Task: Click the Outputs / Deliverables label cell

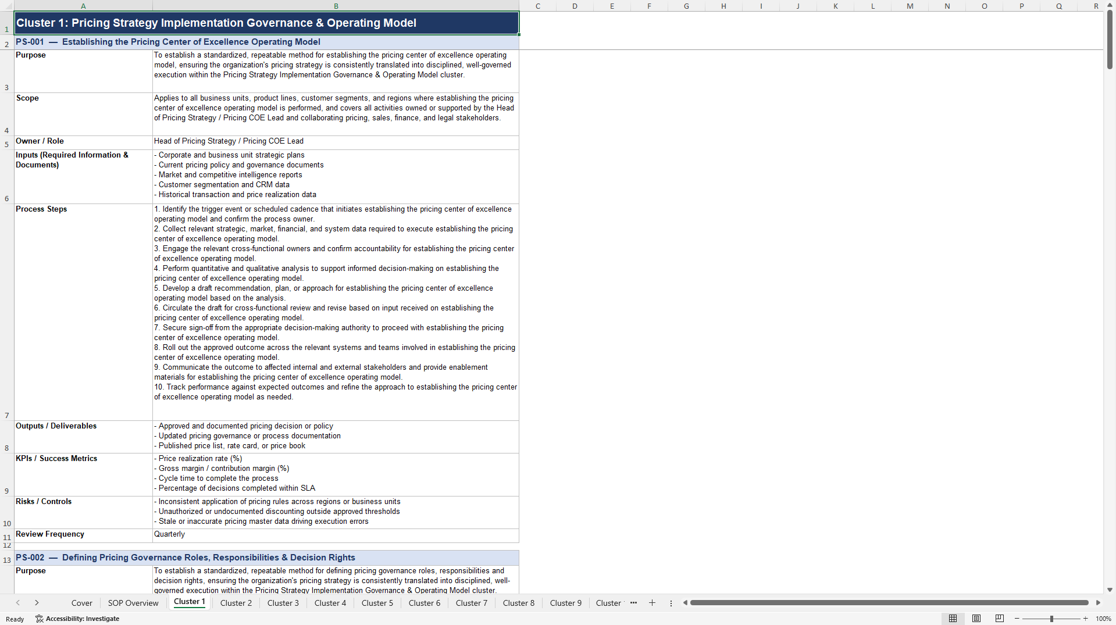Action: 83,437
